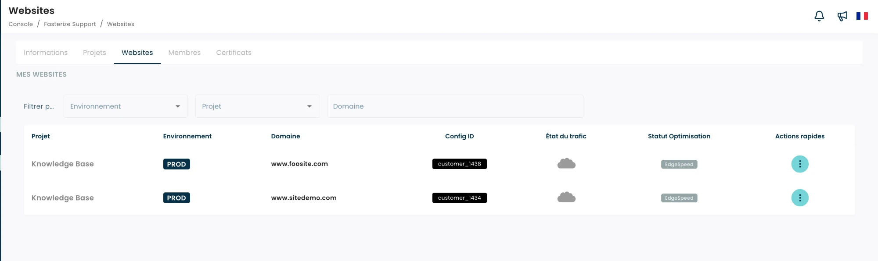The image size is (878, 261).
Task: Switch to the Projets tab
Action: pyautogui.click(x=94, y=53)
